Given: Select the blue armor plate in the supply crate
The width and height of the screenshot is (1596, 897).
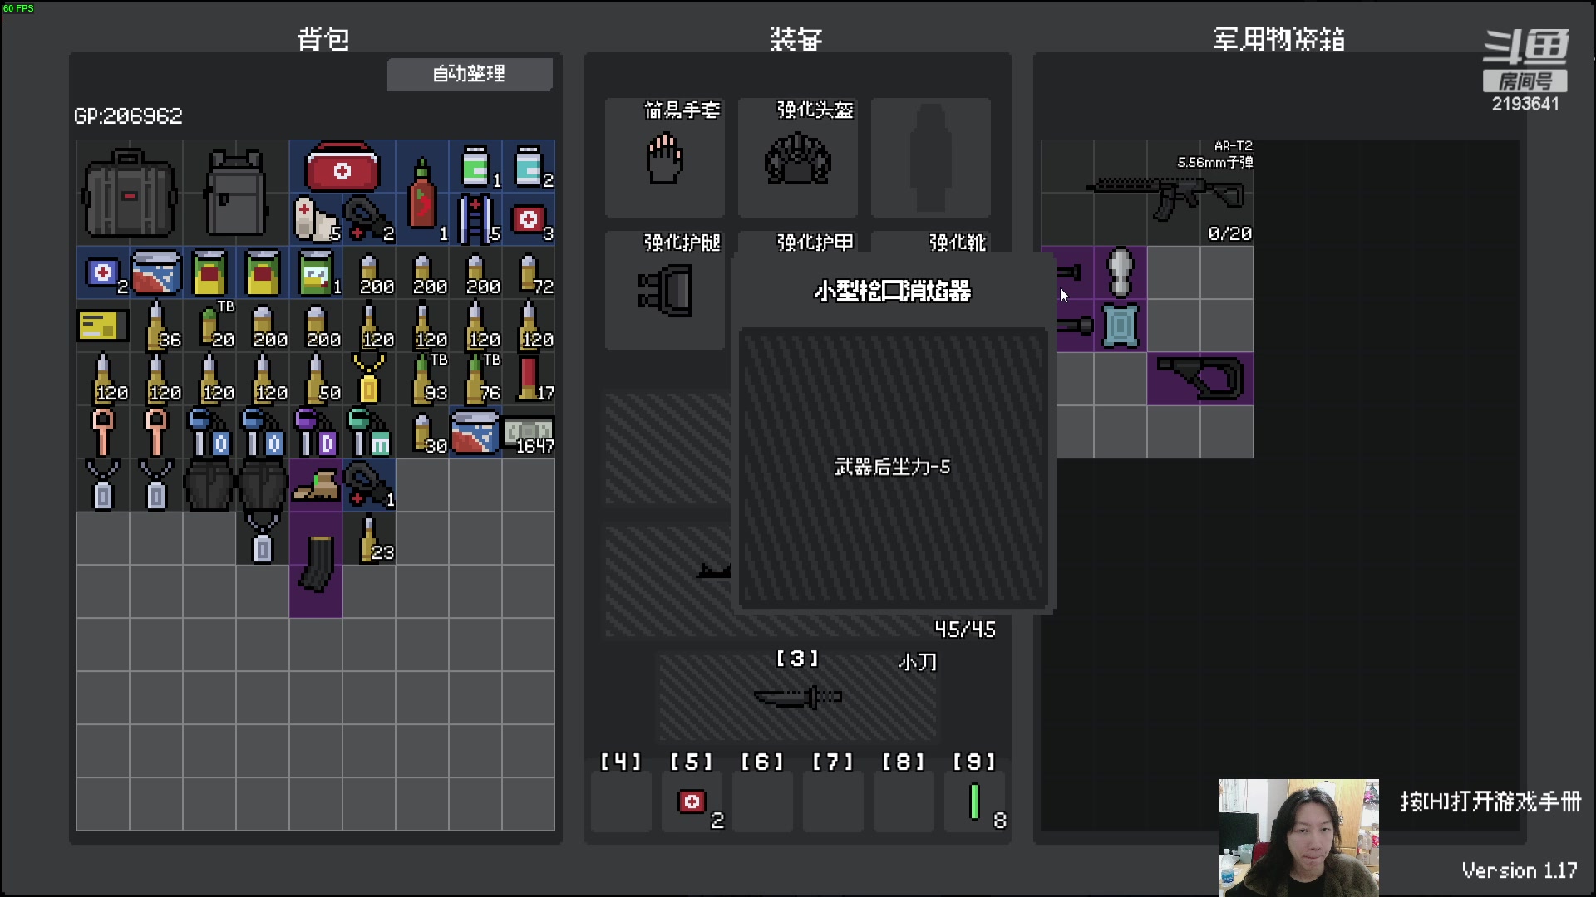Looking at the screenshot, I should (x=1120, y=326).
